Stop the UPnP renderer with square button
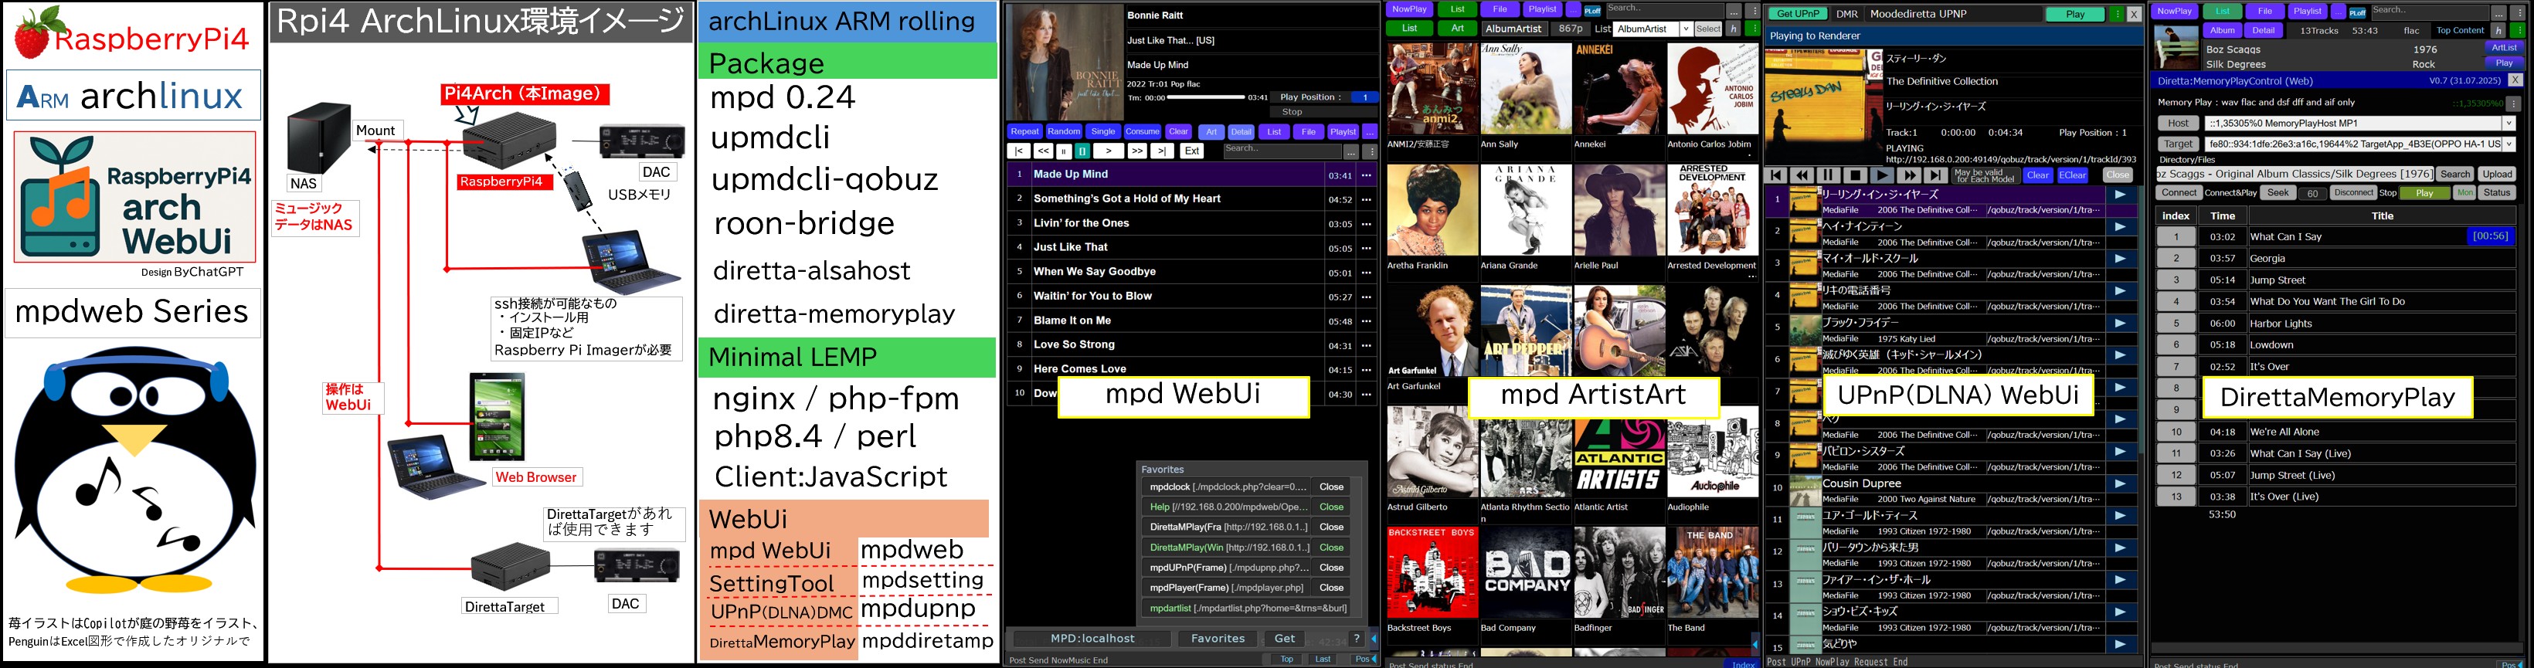The width and height of the screenshot is (2534, 668). pyautogui.click(x=1856, y=176)
